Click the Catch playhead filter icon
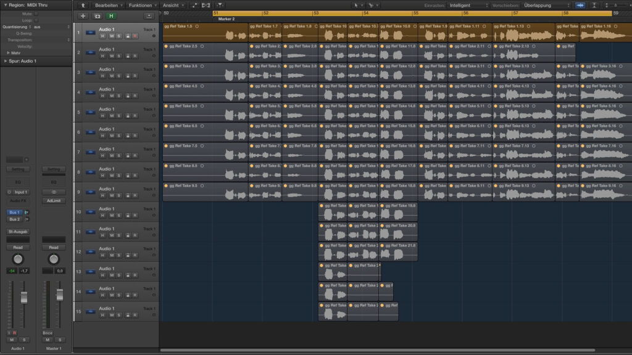The width and height of the screenshot is (632, 355). coord(220,5)
